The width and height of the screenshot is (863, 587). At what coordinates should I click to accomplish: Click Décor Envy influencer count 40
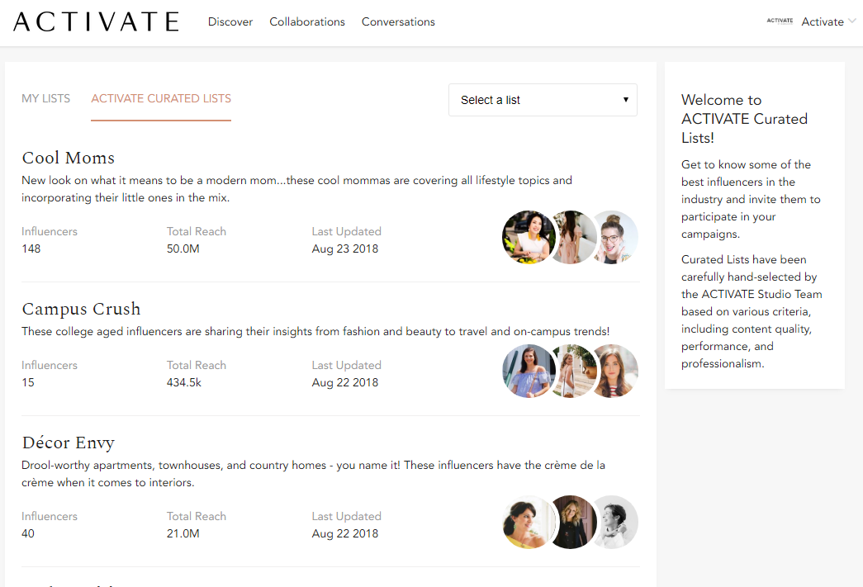[x=27, y=533]
